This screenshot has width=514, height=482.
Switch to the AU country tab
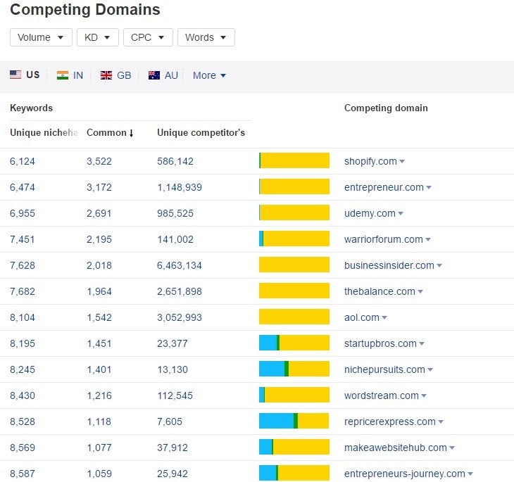click(163, 75)
